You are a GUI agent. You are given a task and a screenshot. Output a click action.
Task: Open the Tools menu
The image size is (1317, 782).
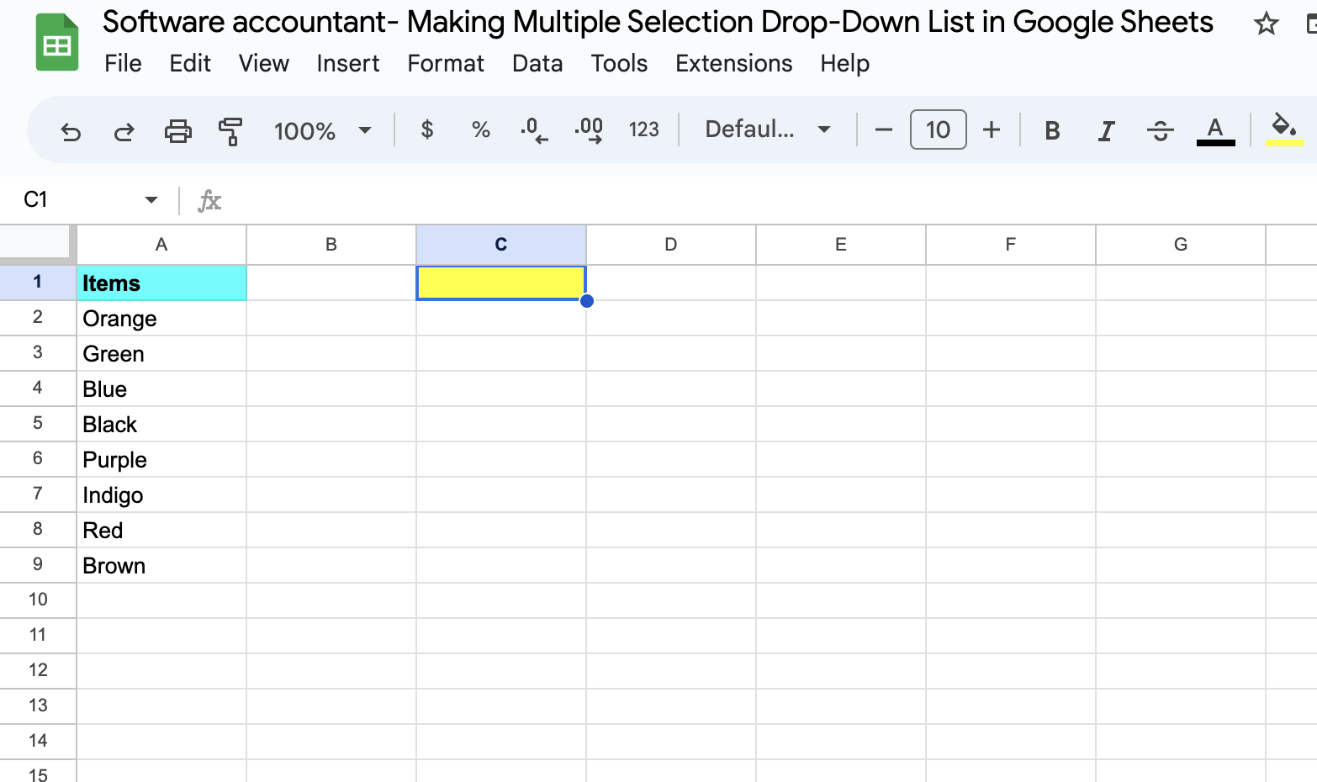tap(619, 63)
